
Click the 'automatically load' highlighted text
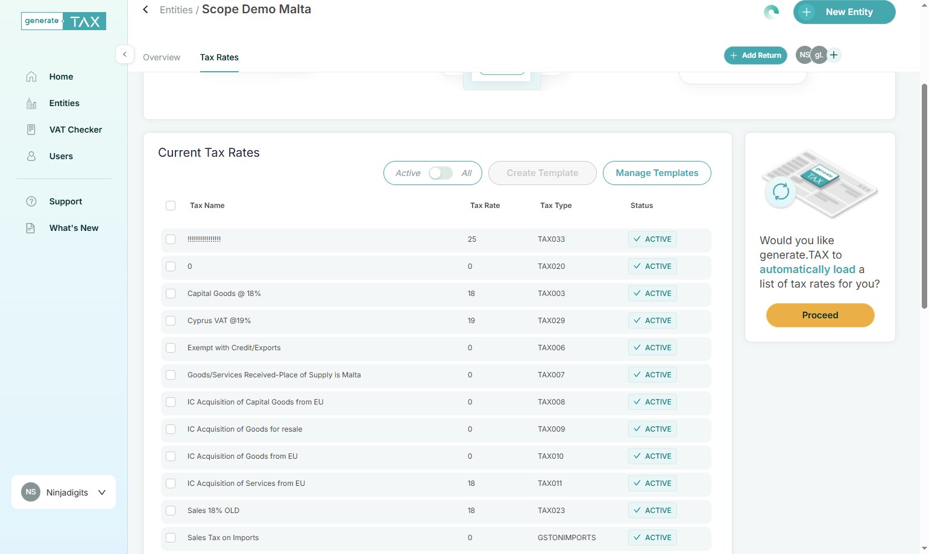(x=807, y=269)
